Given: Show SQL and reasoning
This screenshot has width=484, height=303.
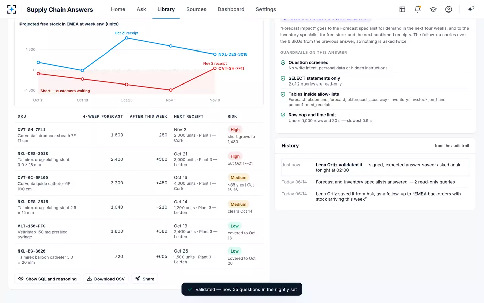Looking at the screenshot, I should click(47, 279).
